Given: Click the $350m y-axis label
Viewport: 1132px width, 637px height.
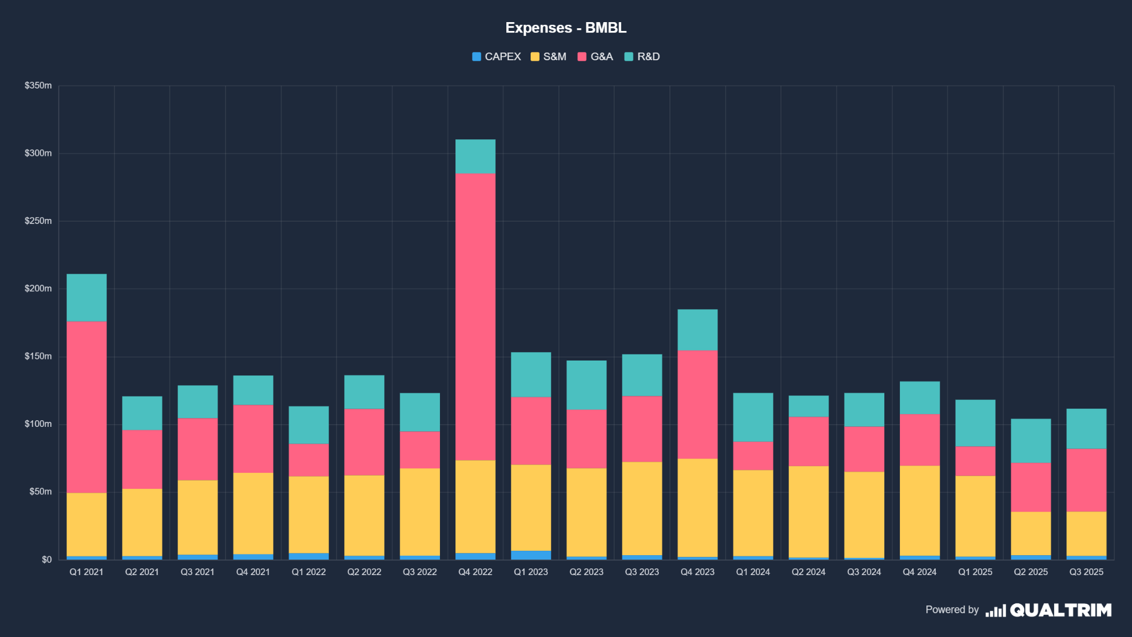Looking at the screenshot, I should coord(38,86).
